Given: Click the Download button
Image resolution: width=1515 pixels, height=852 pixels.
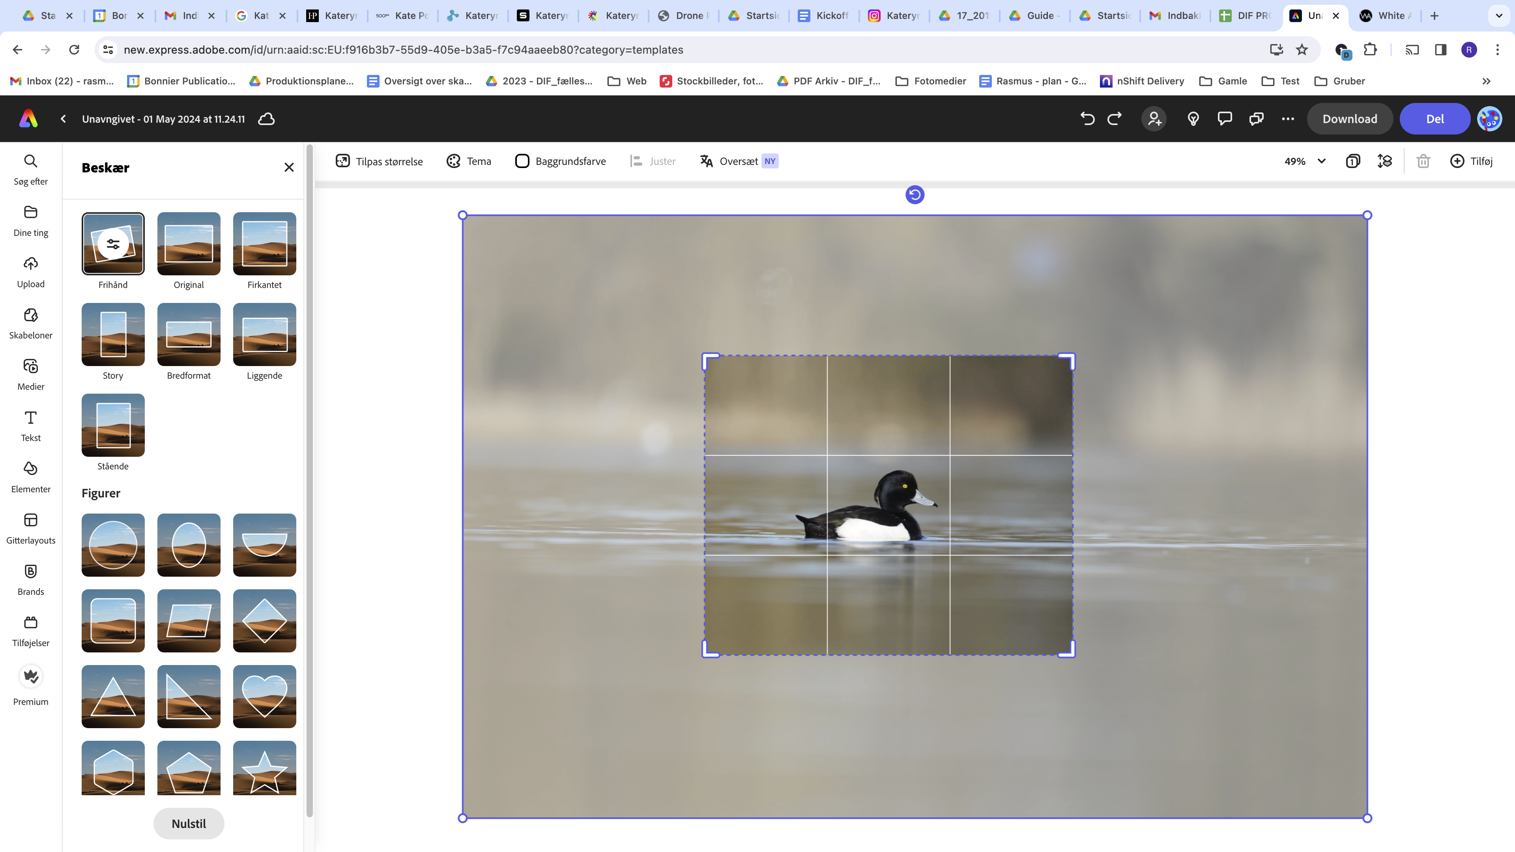Looking at the screenshot, I should coord(1349,119).
